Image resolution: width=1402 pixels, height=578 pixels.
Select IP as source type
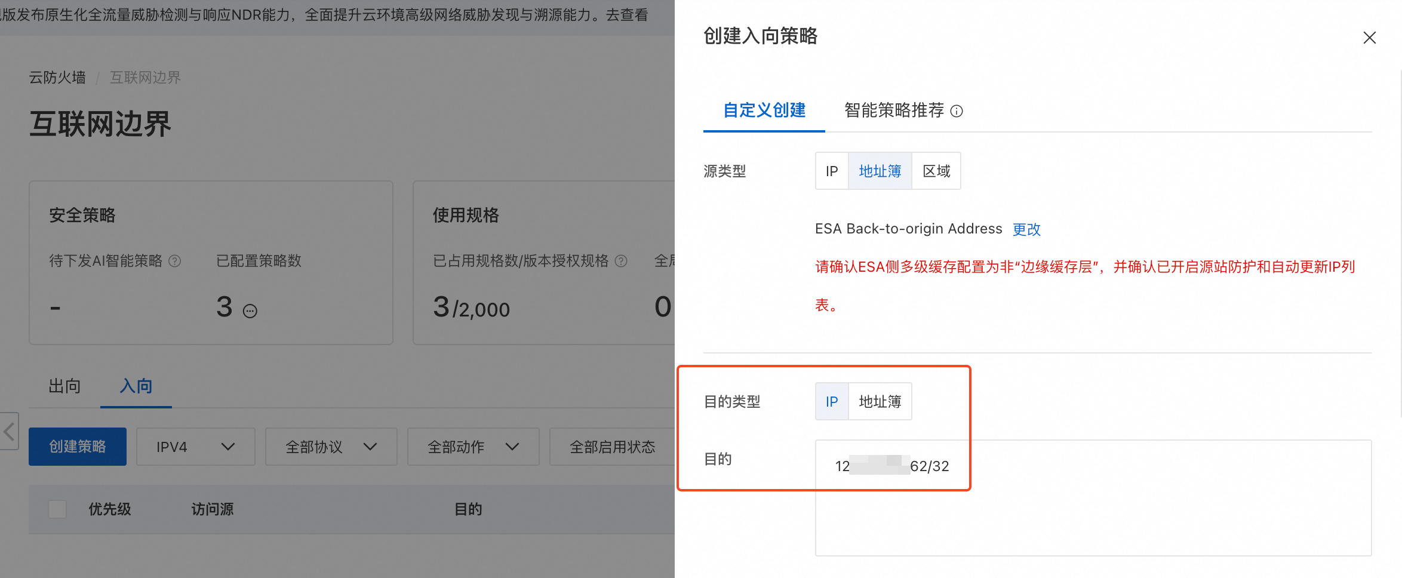pyautogui.click(x=831, y=171)
